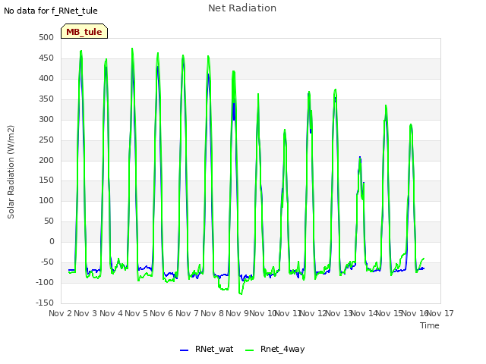
Task: Click the Solar Radiation (W/m2) axis label
Action: 11,172
